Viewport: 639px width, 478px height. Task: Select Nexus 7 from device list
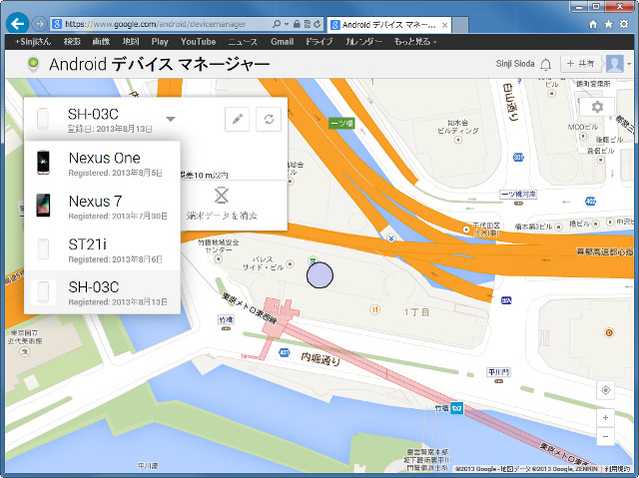102,207
